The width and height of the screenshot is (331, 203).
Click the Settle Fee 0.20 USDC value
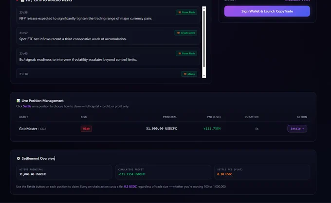(x=224, y=174)
